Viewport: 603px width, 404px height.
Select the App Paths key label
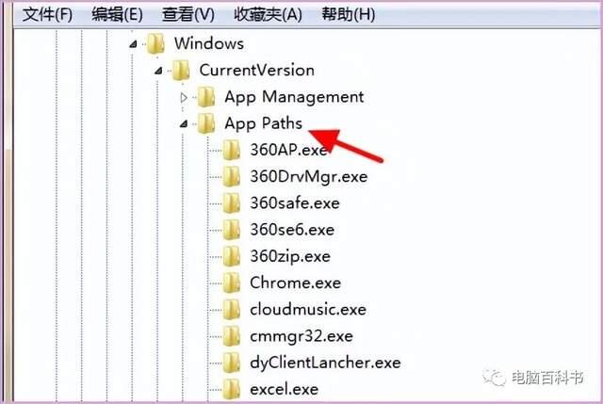tap(264, 123)
